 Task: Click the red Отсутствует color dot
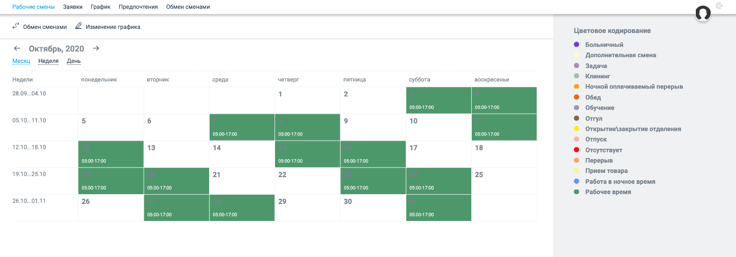click(577, 150)
